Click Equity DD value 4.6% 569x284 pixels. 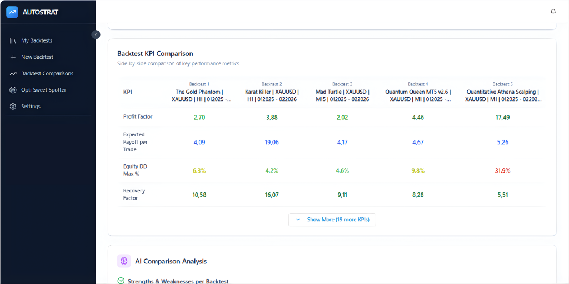(342, 171)
